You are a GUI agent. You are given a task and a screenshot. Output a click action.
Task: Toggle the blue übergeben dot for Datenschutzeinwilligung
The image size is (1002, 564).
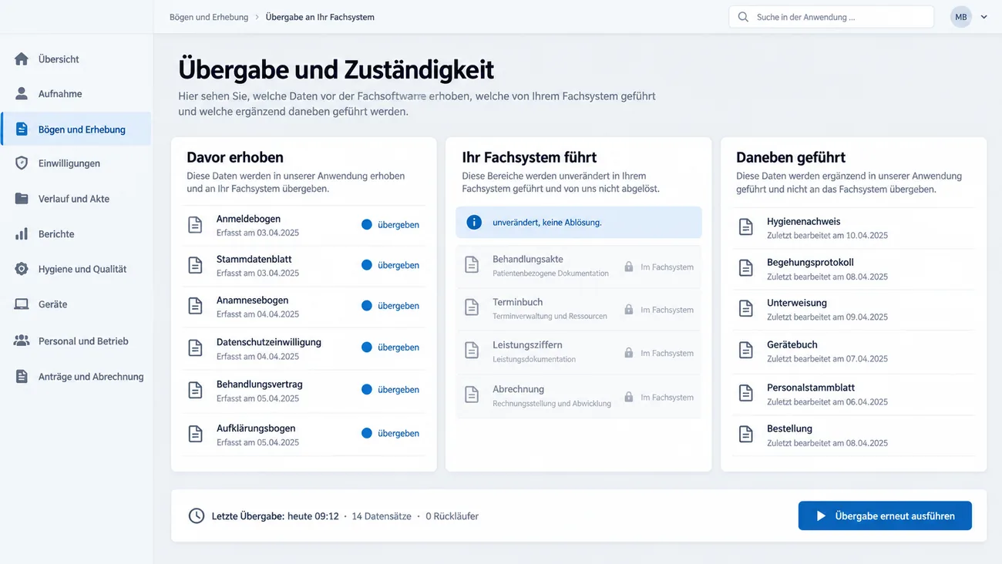click(x=367, y=347)
